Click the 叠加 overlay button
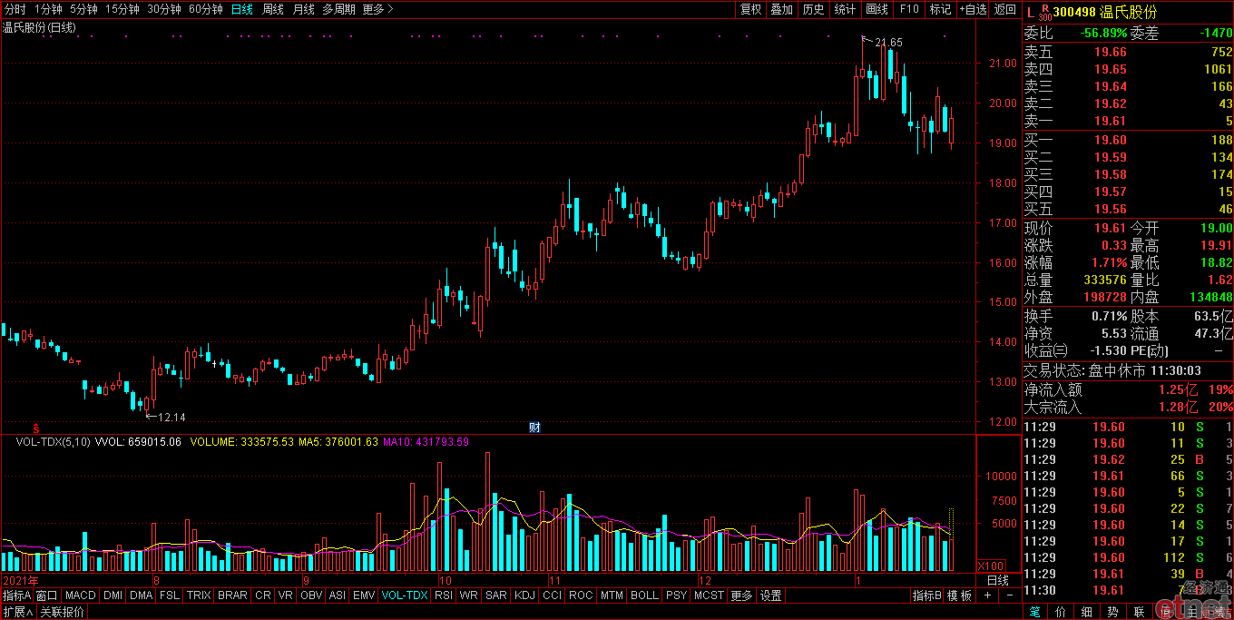This screenshot has width=1234, height=620. click(x=782, y=9)
